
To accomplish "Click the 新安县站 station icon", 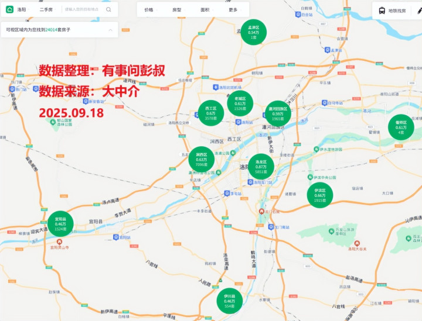I will [x=86, y=101].
